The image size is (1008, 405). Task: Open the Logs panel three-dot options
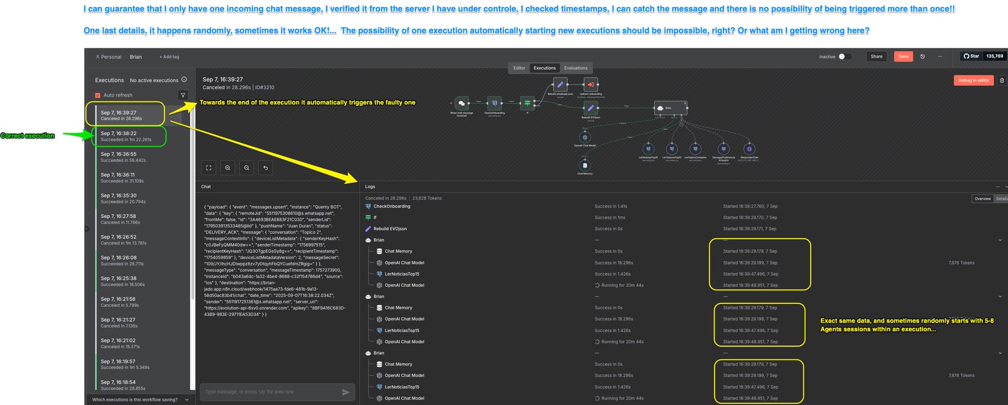(997, 187)
